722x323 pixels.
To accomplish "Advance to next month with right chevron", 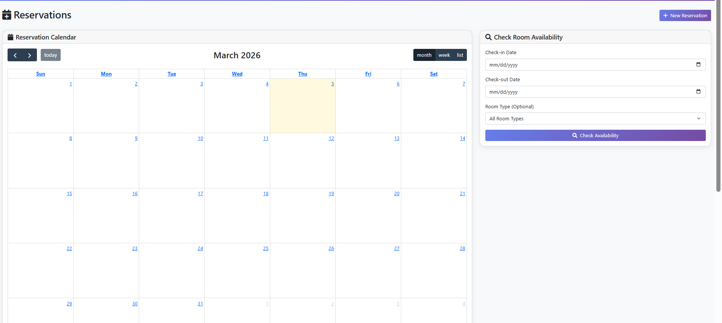I will point(29,55).
